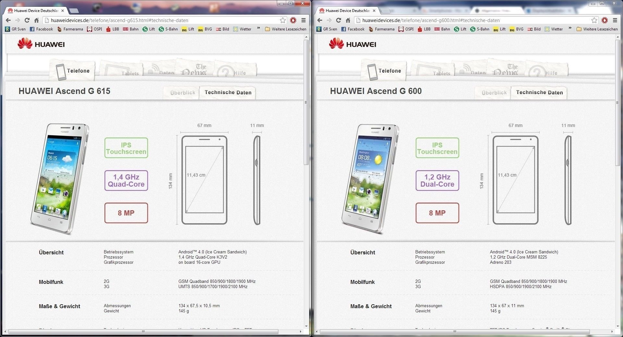623x337 pixels.
Task: Open Bahn bookmark in left window
Action: [x=131, y=29]
